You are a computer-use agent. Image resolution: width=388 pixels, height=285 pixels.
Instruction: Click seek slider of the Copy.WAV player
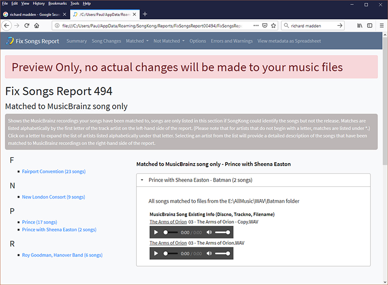[x=171, y=232]
